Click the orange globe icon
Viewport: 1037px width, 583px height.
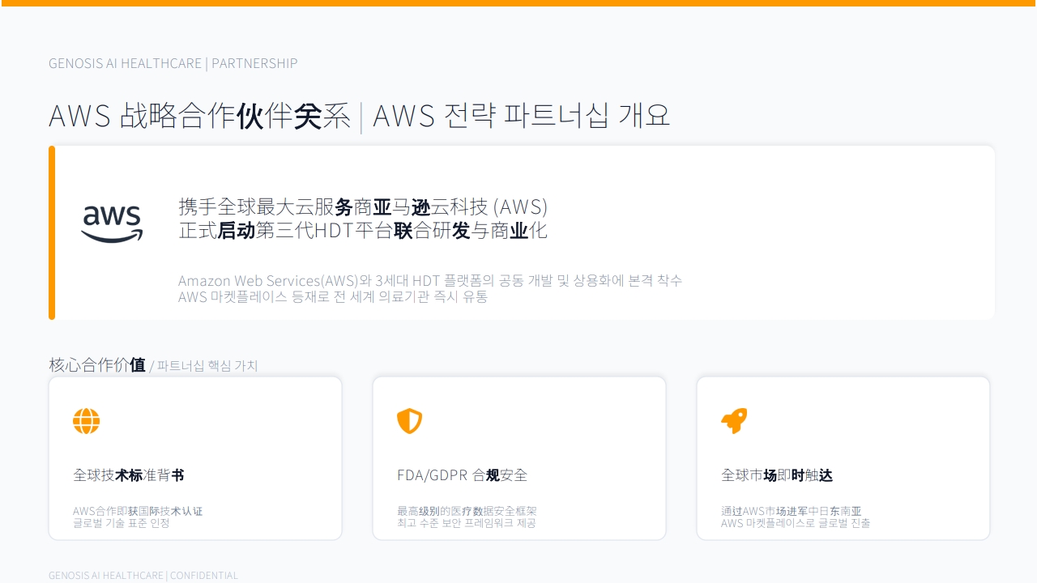click(86, 421)
